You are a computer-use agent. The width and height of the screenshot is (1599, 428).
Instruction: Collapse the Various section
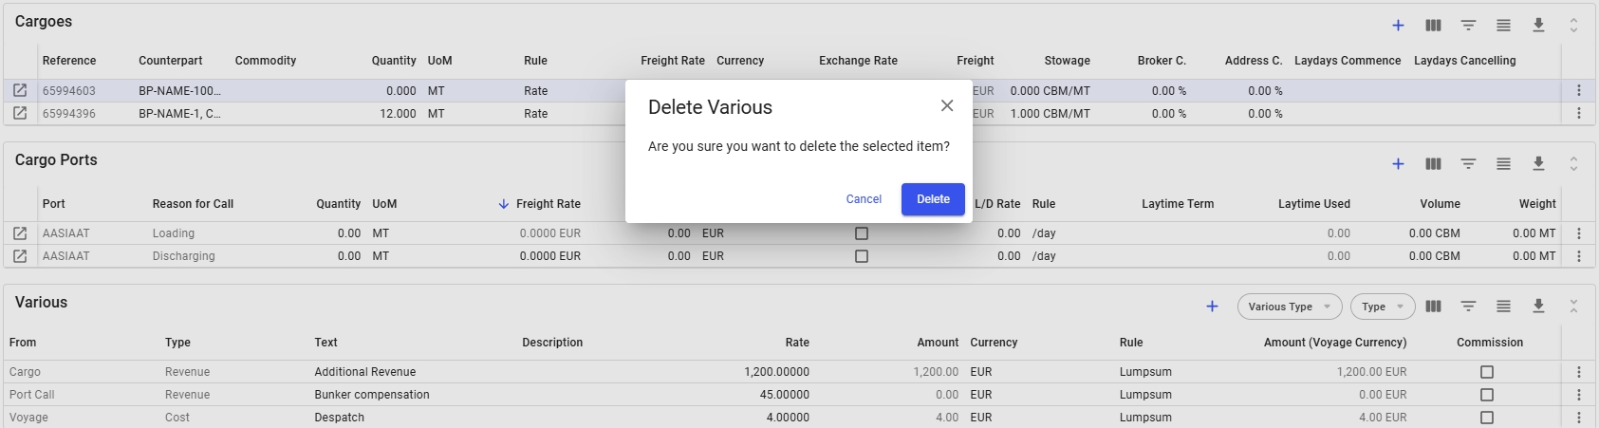click(1573, 306)
